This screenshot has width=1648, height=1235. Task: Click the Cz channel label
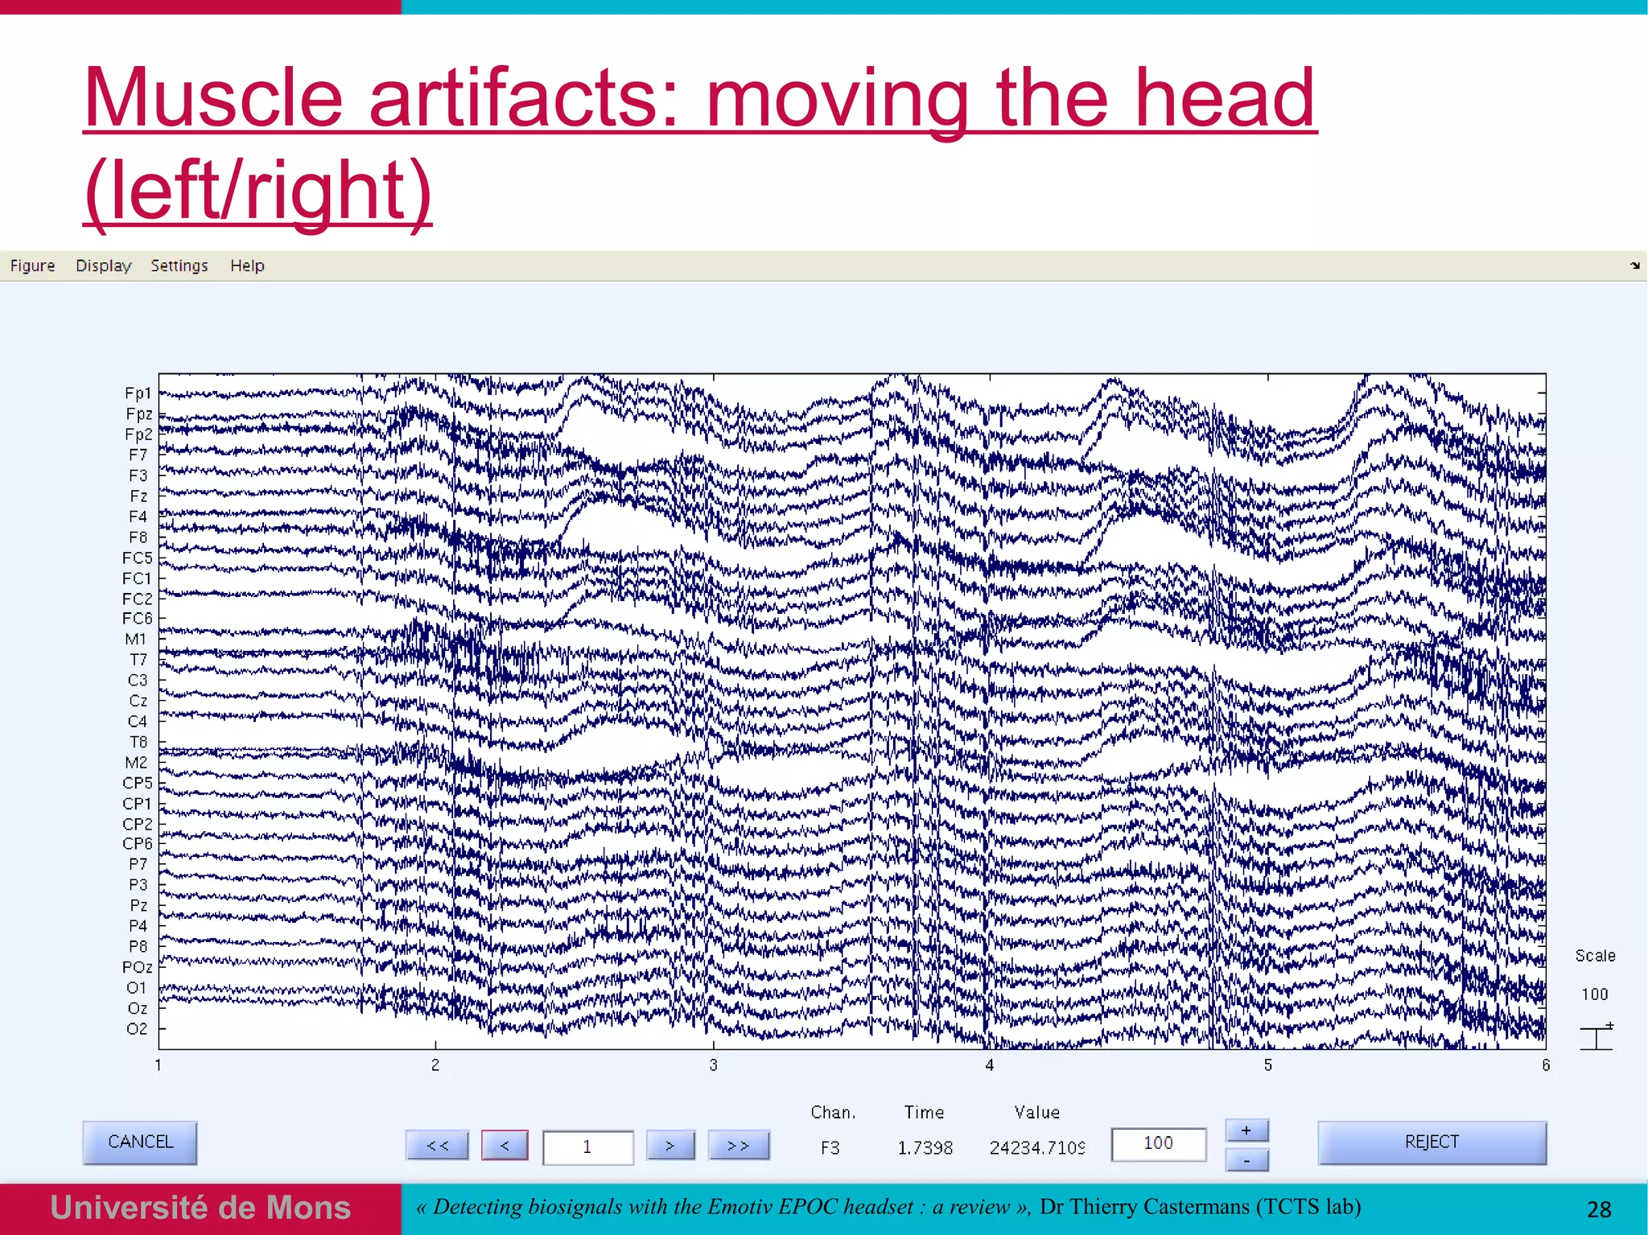coord(138,701)
